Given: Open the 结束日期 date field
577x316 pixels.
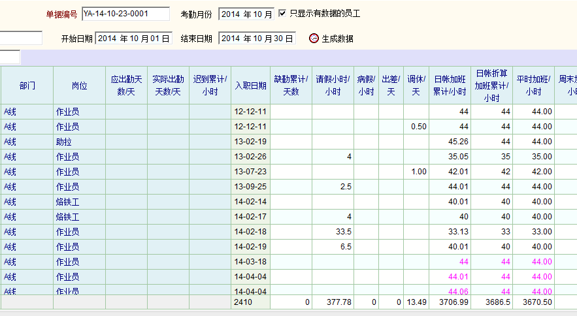Looking at the screenshot, I should [257, 39].
